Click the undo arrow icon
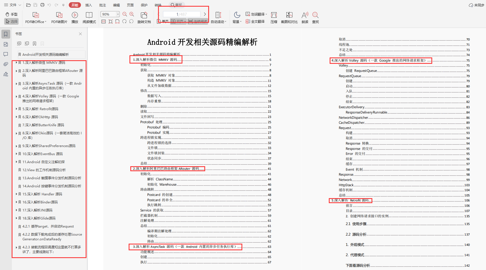This screenshot has height=270, width=486. (49, 5)
